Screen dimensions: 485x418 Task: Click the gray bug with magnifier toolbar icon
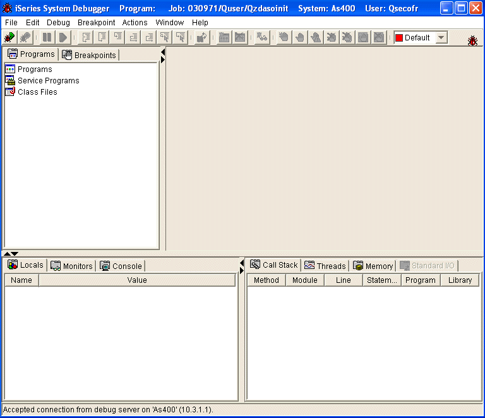click(25, 38)
